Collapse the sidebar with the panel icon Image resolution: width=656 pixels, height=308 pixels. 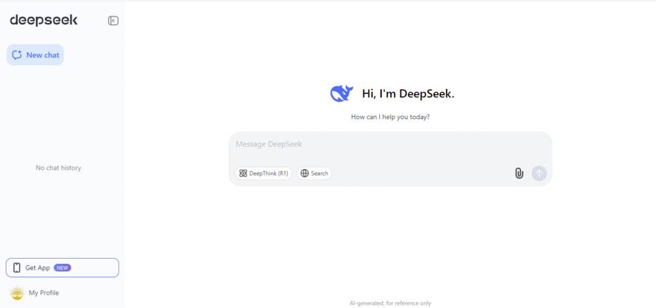click(113, 21)
